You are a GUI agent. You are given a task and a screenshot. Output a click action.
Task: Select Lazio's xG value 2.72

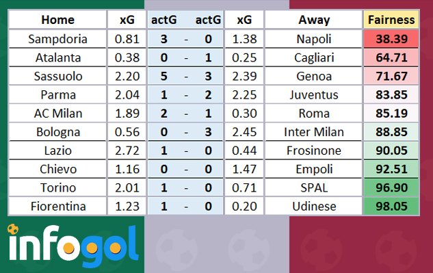click(x=127, y=151)
